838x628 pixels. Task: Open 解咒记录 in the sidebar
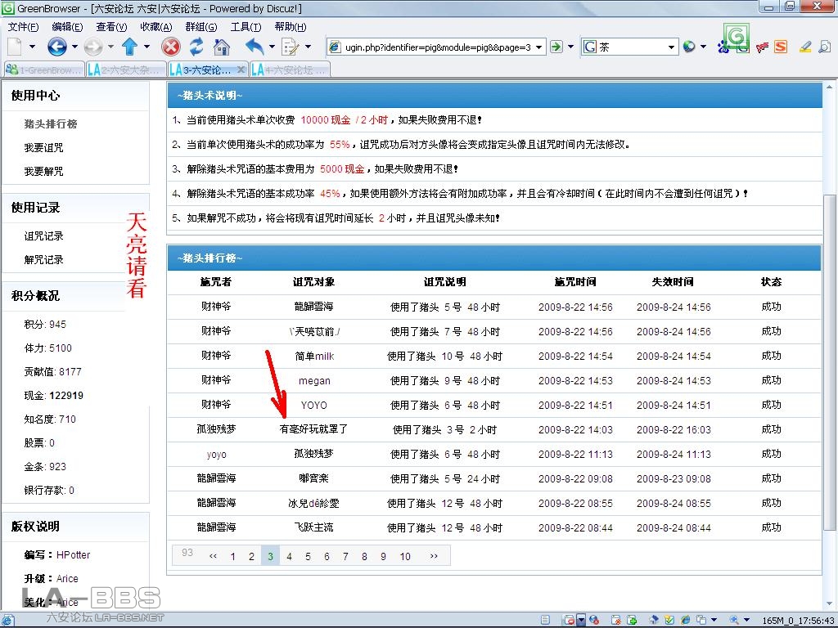coord(43,260)
